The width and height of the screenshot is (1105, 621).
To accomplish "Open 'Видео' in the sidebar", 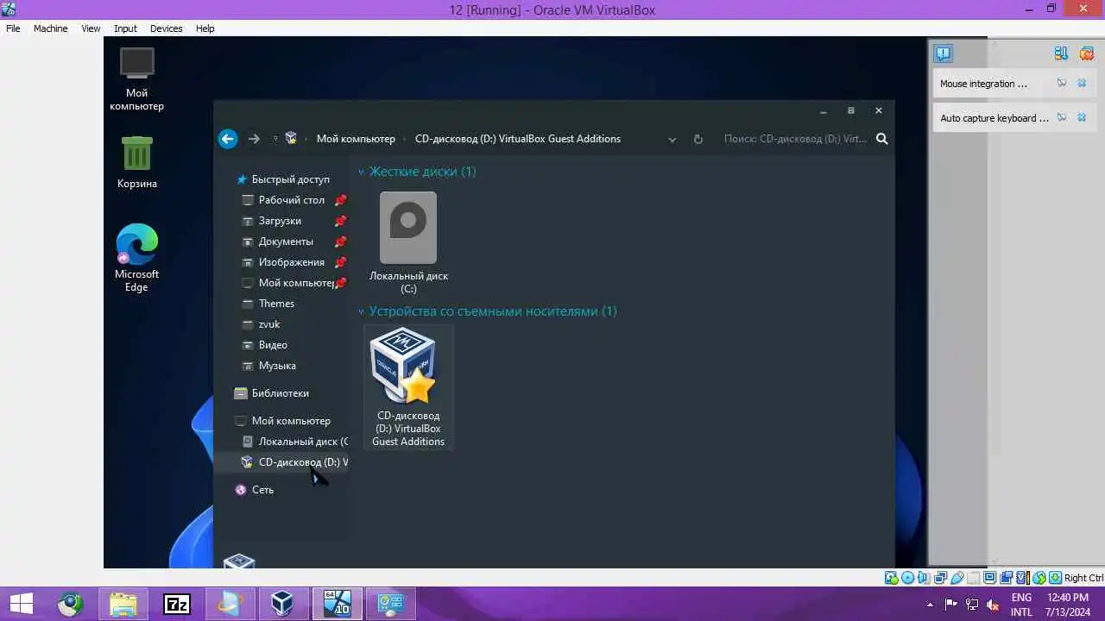I will tap(273, 345).
